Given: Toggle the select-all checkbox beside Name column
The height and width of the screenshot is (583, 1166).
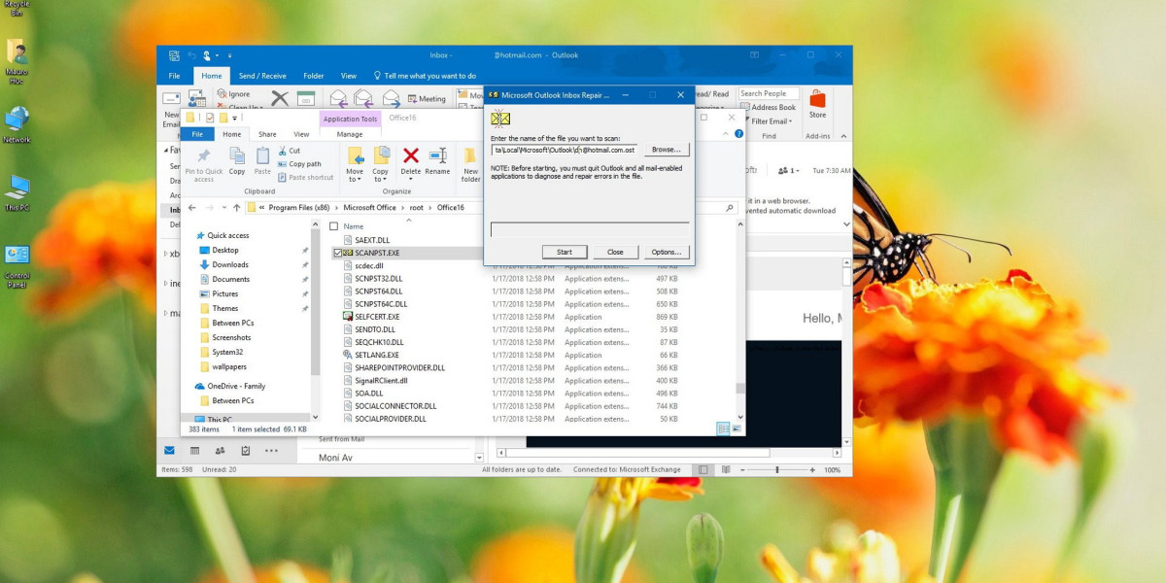Looking at the screenshot, I should (x=334, y=226).
